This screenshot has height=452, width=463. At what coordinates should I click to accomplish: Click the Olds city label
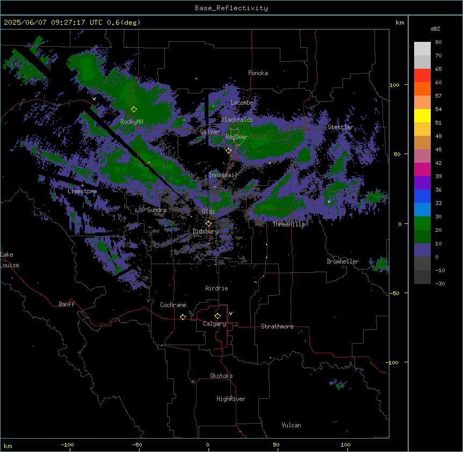[208, 212]
